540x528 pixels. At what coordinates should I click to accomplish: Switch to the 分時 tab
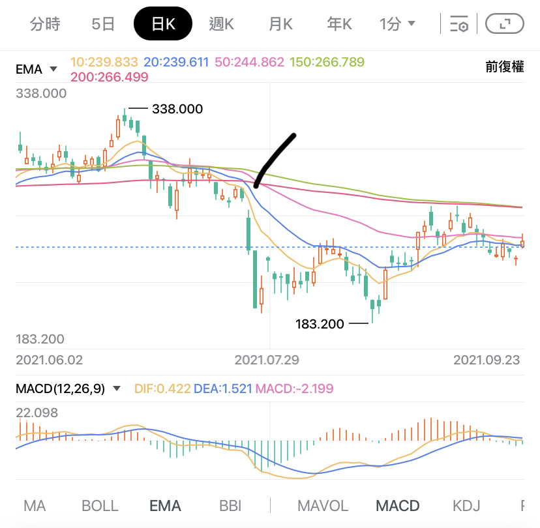point(45,25)
